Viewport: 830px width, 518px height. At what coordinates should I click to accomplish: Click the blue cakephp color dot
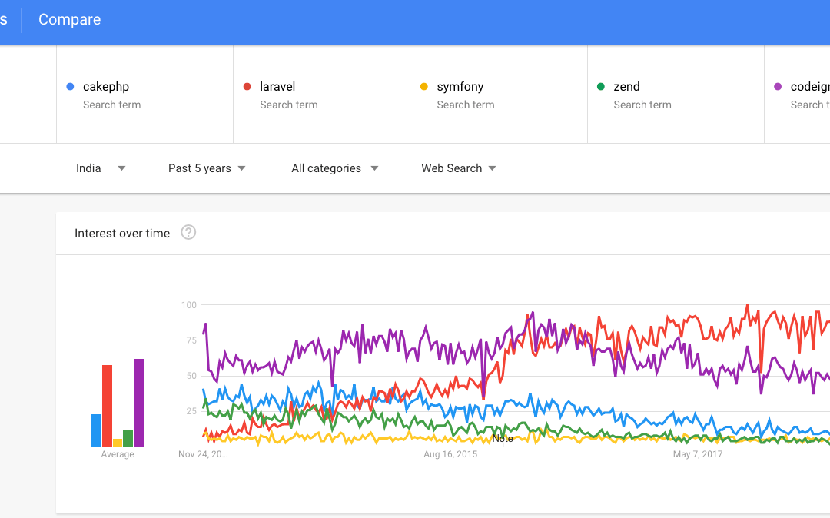(71, 87)
